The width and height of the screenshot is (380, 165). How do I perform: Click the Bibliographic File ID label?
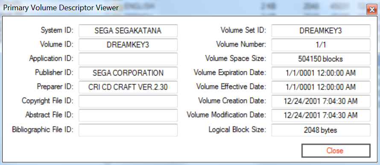(x=43, y=130)
